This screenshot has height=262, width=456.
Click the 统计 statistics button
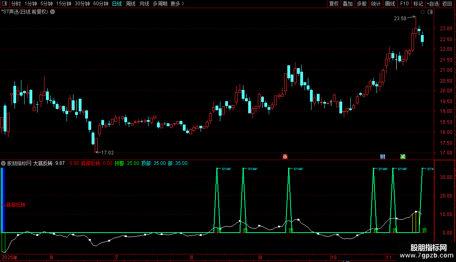click(375, 4)
